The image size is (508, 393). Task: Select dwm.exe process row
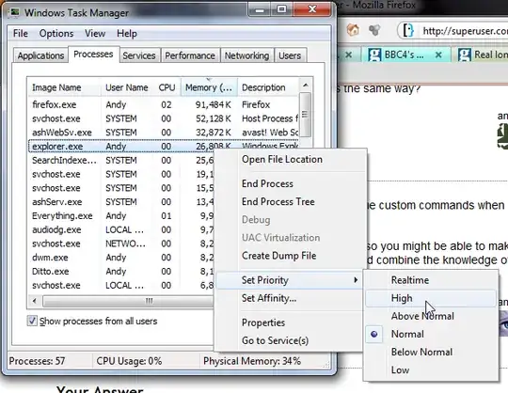[121, 258]
